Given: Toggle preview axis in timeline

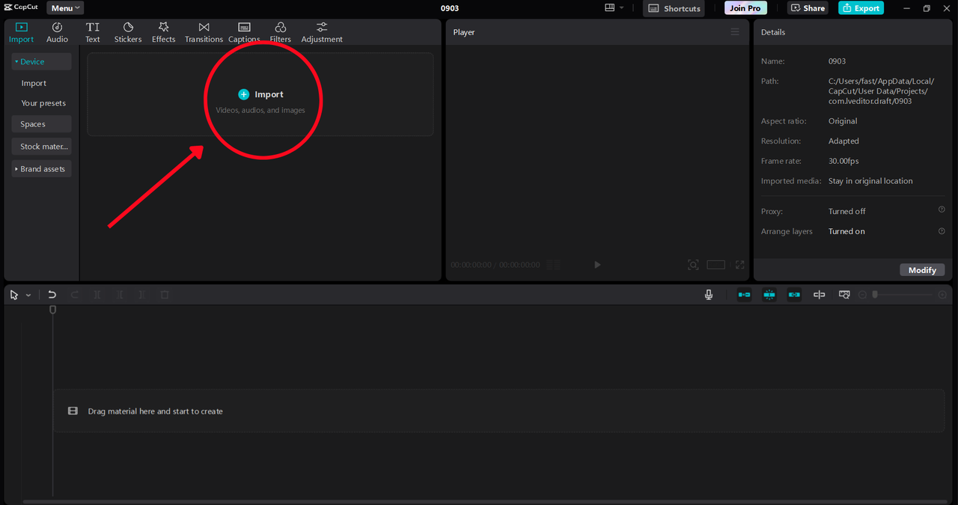Looking at the screenshot, I should pyautogui.click(x=819, y=295).
